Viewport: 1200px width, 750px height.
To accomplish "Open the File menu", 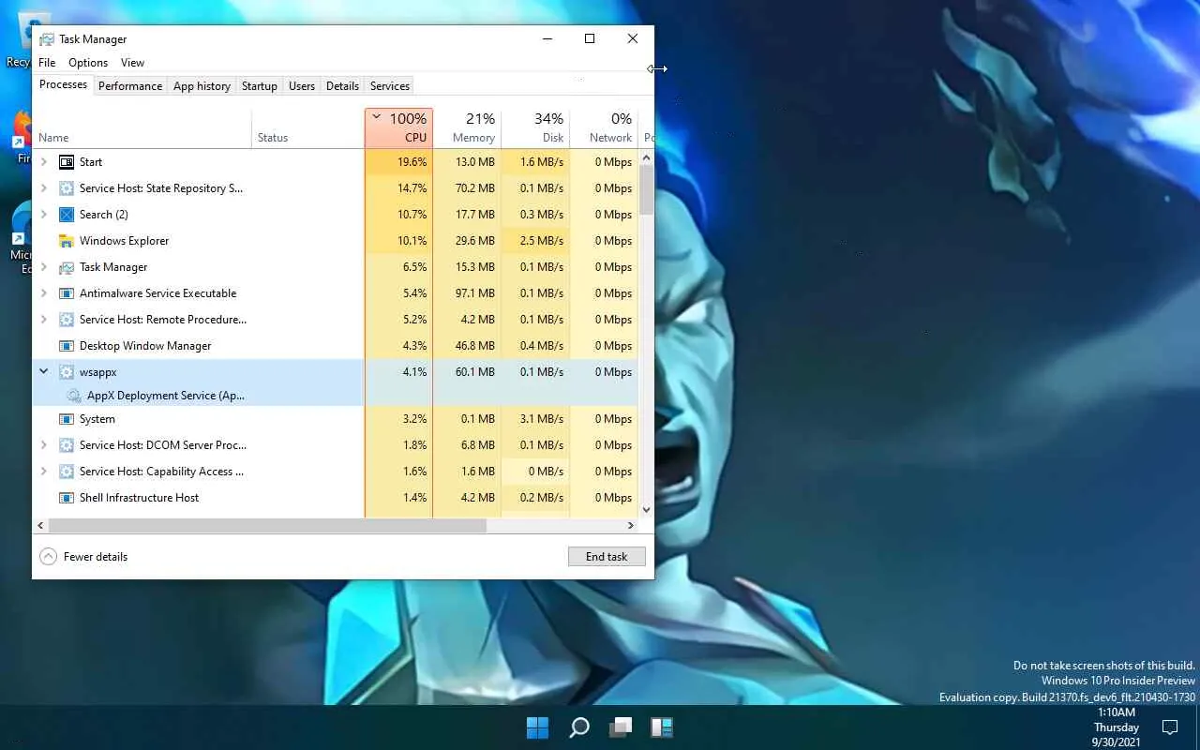I will [x=47, y=63].
